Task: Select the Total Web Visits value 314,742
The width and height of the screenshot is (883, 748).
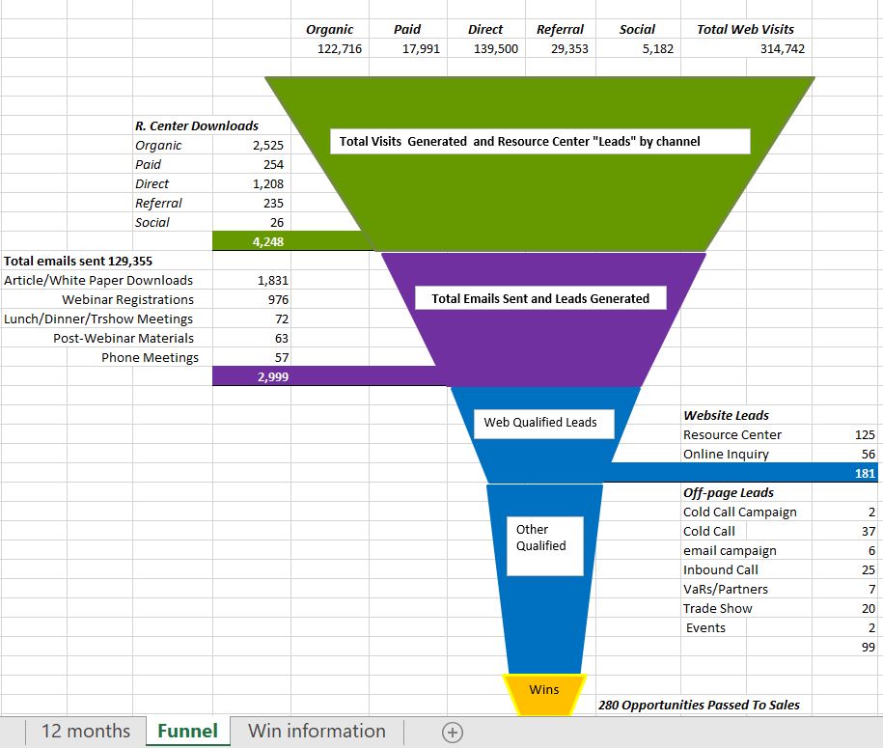Action: click(782, 49)
